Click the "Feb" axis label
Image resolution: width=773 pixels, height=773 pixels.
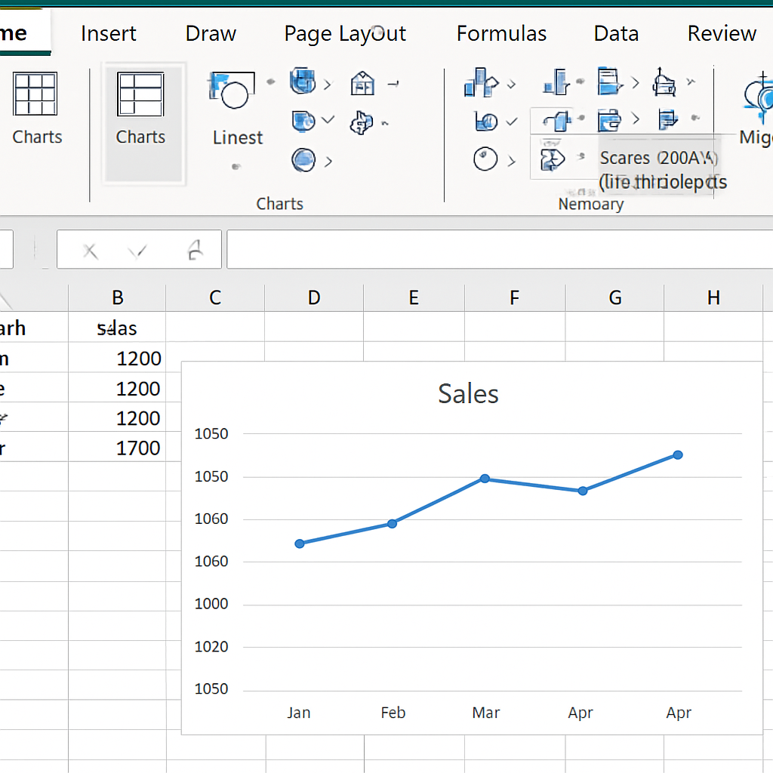tap(393, 713)
